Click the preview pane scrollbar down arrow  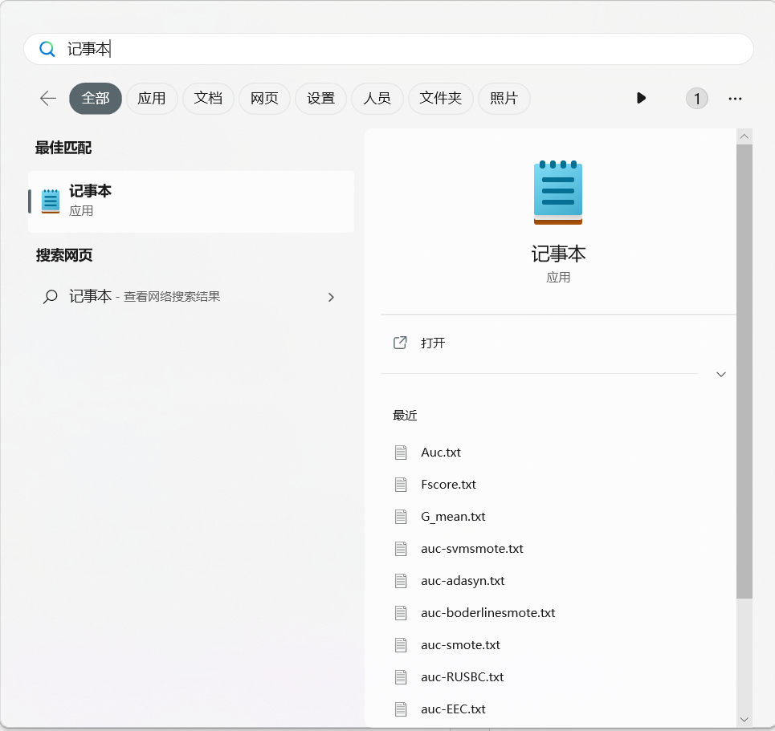(744, 720)
